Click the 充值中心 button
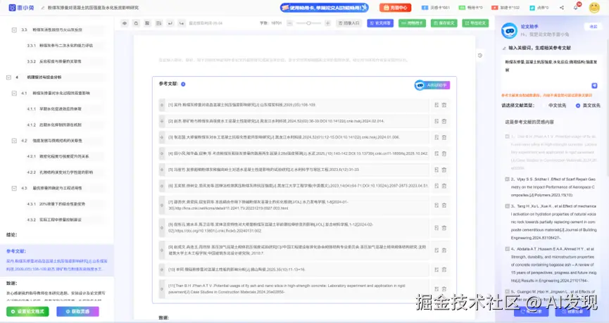The image size is (609, 323). pos(395,7)
